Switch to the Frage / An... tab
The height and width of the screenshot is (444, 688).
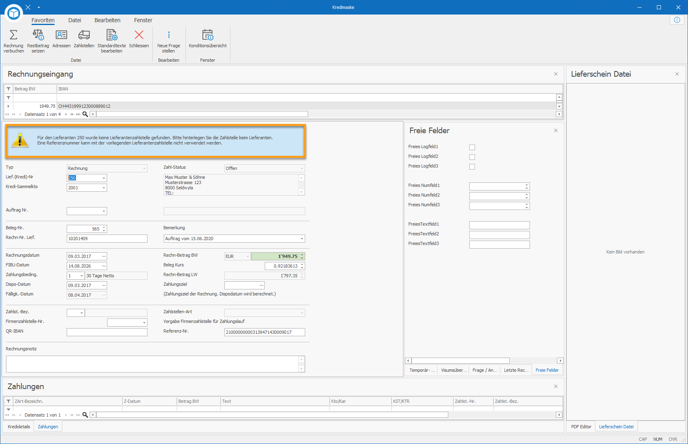(485, 370)
